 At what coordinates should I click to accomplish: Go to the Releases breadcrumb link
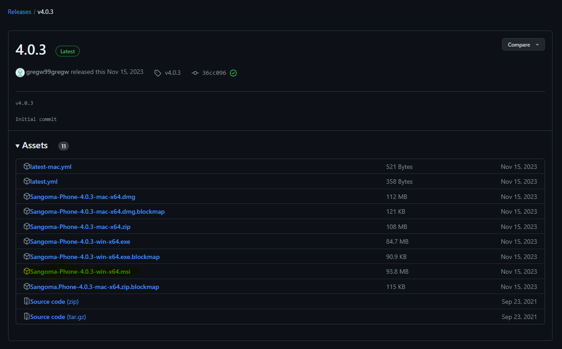coord(20,12)
